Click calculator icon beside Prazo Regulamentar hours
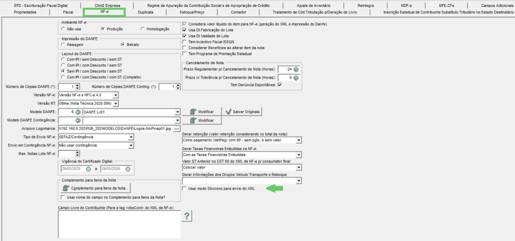This screenshot has height=241, width=515. [x=296, y=70]
